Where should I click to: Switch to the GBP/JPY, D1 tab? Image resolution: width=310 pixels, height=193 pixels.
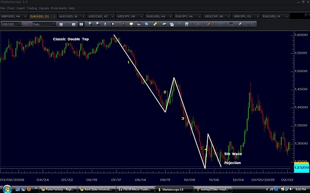click(246, 16)
